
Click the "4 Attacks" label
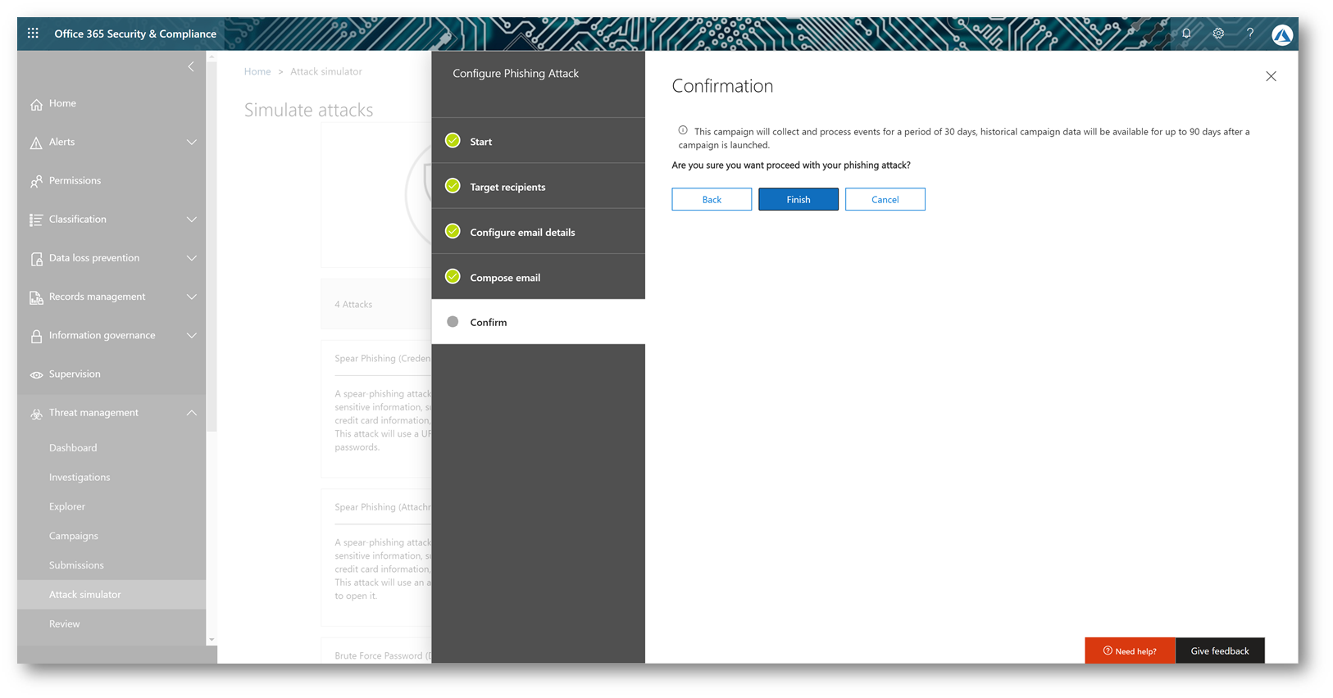(353, 304)
